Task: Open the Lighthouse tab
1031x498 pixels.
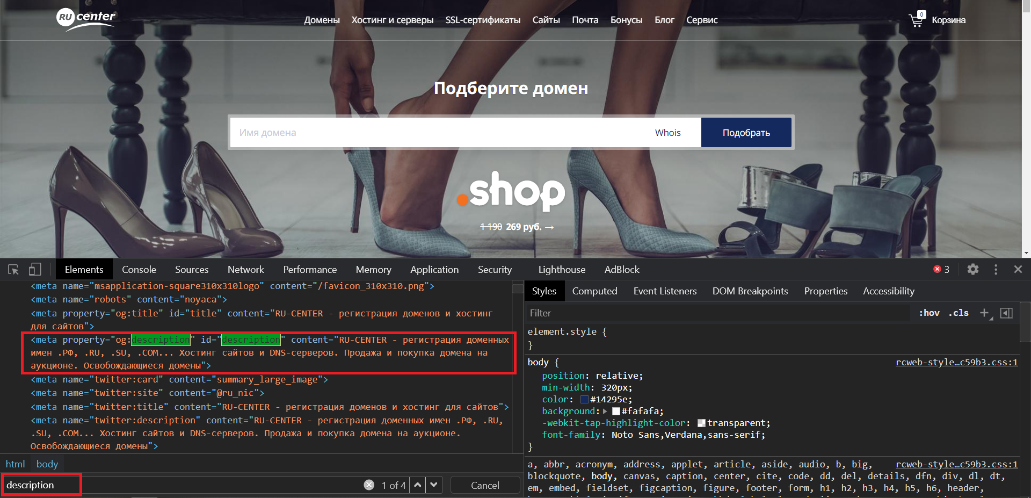Action: (562, 269)
